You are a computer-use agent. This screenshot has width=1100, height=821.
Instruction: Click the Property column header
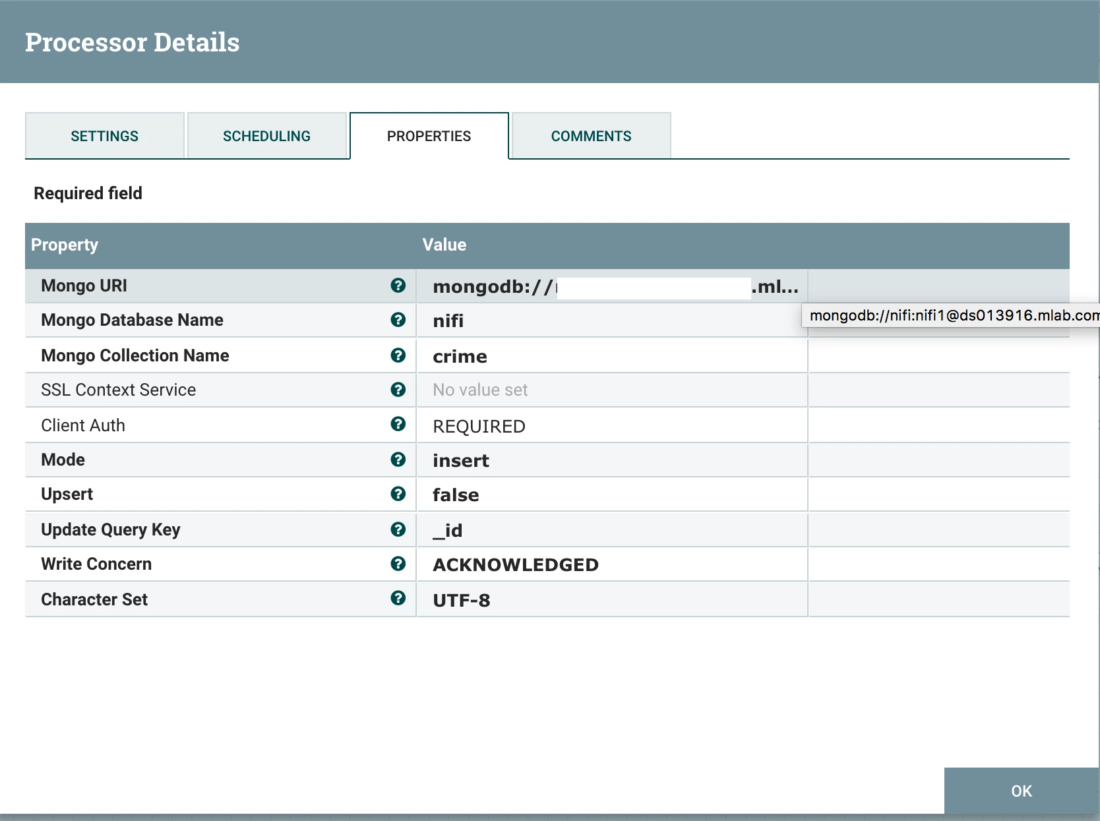tap(65, 245)
